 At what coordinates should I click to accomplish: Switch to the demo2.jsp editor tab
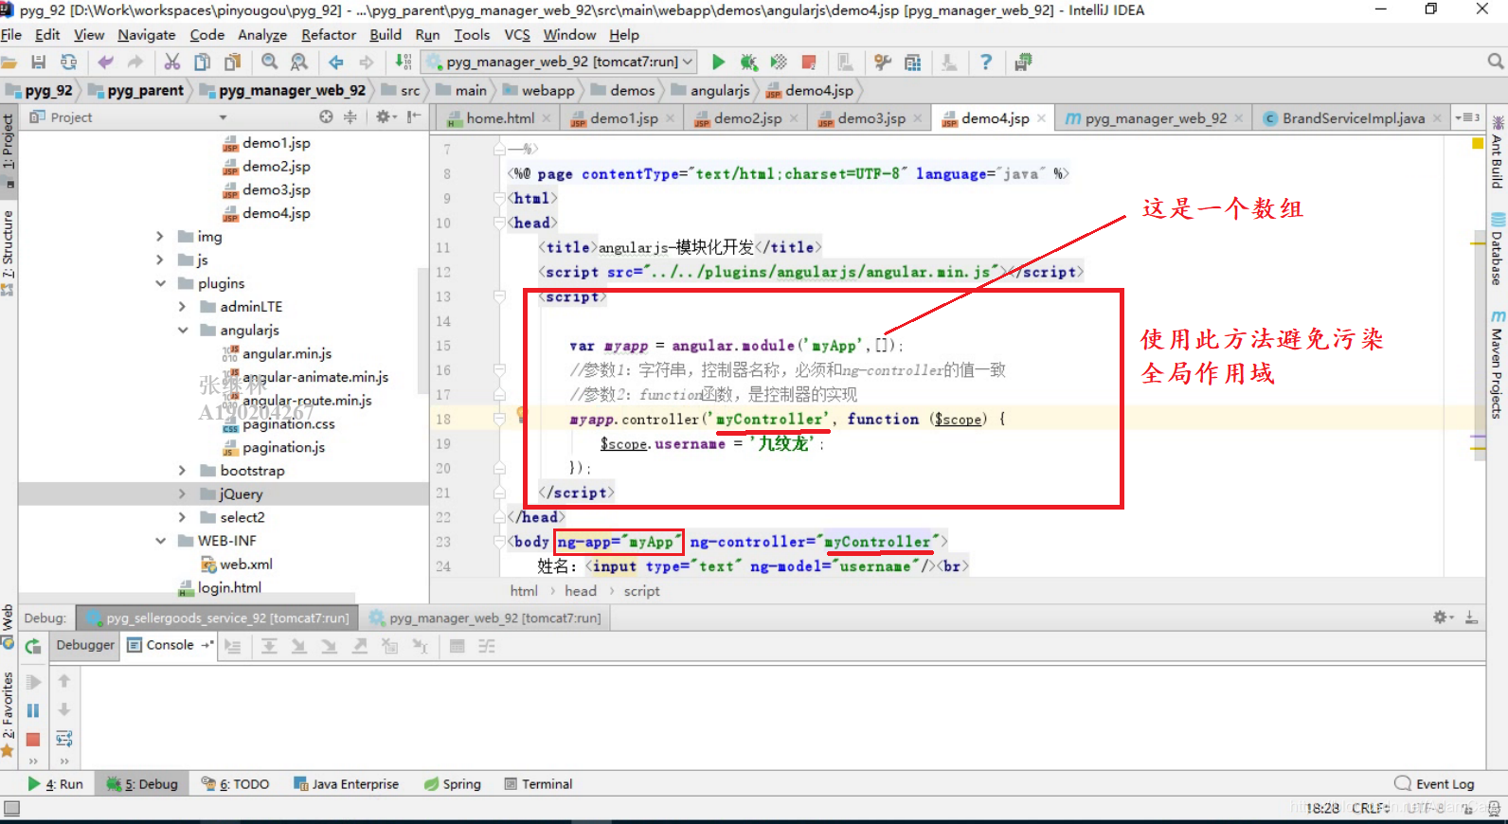pos(747,118)
